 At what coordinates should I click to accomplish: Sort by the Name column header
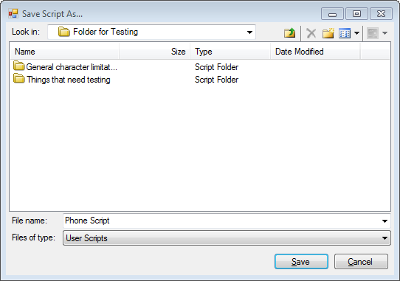[64, 52]
